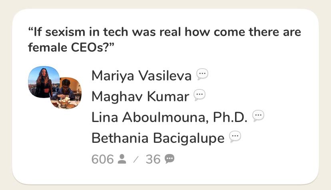Click the 606 listeners count
This screenshot has width=331, height=190.
[x=103, y=159]
